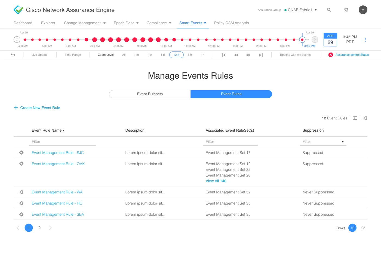Open gear menu for Event Management Rule - WA
The height and width of the screenshot is (272, 381).
pyautogui.click(x=21, y=192)
